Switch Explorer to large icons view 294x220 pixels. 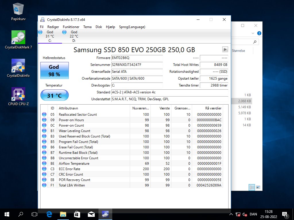[x=258, y=187]
